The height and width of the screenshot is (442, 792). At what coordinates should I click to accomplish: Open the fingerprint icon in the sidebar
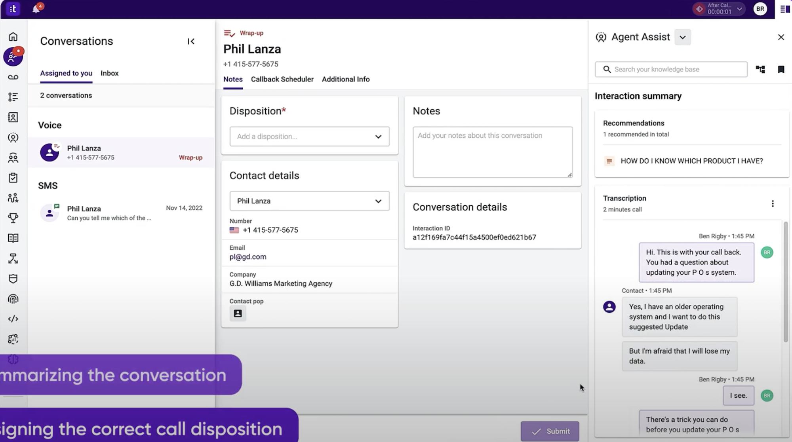pos(13,299)
